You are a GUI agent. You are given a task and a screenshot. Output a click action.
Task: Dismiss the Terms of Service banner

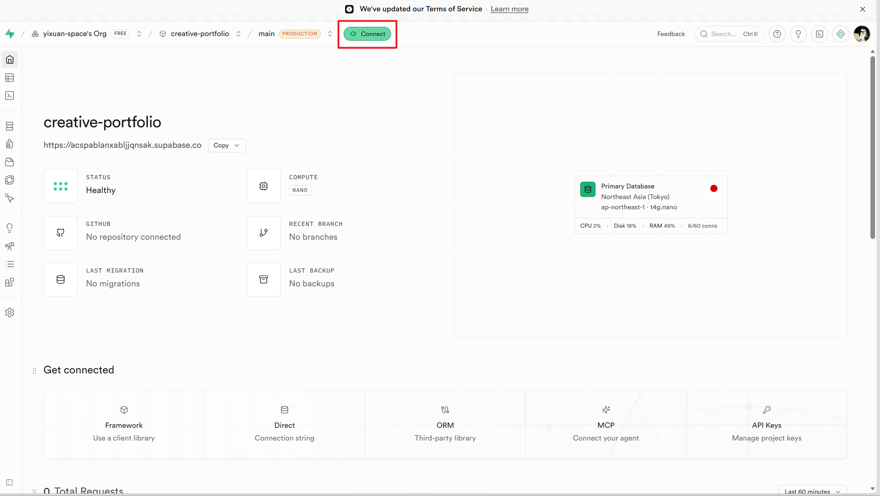862,9
